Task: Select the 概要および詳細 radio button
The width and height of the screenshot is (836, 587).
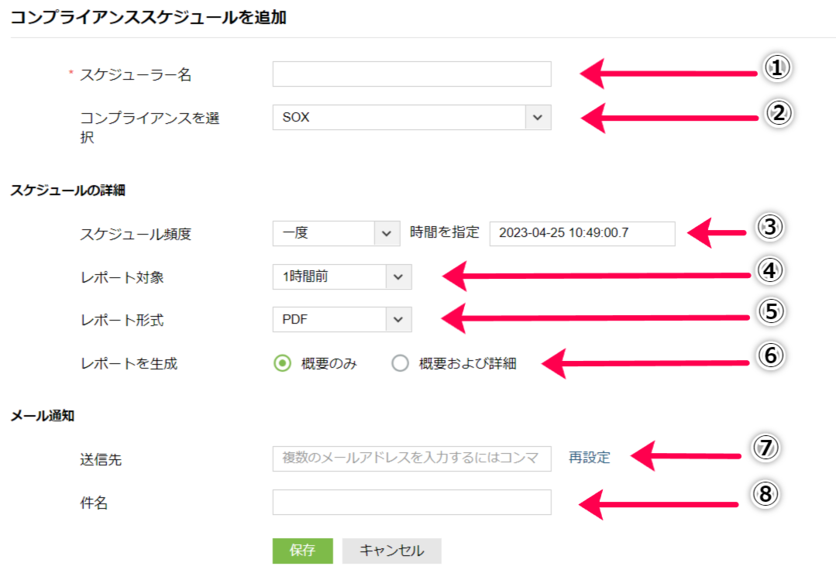Action: pyautogui.click(x=400, y=363)
